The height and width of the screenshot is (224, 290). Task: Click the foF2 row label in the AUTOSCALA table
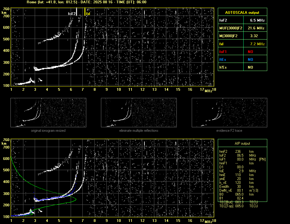(x=223, y=20)
